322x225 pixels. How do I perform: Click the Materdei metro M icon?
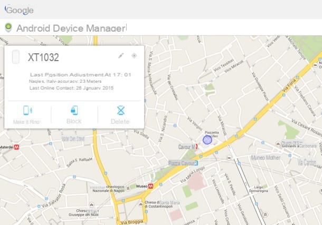(x=16, y=147)
